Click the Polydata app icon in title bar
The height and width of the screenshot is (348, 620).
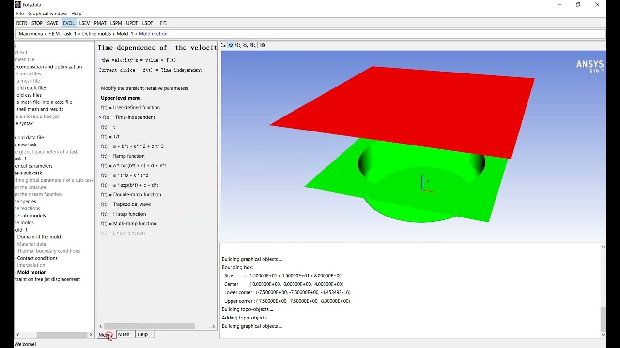coord(18,4)
